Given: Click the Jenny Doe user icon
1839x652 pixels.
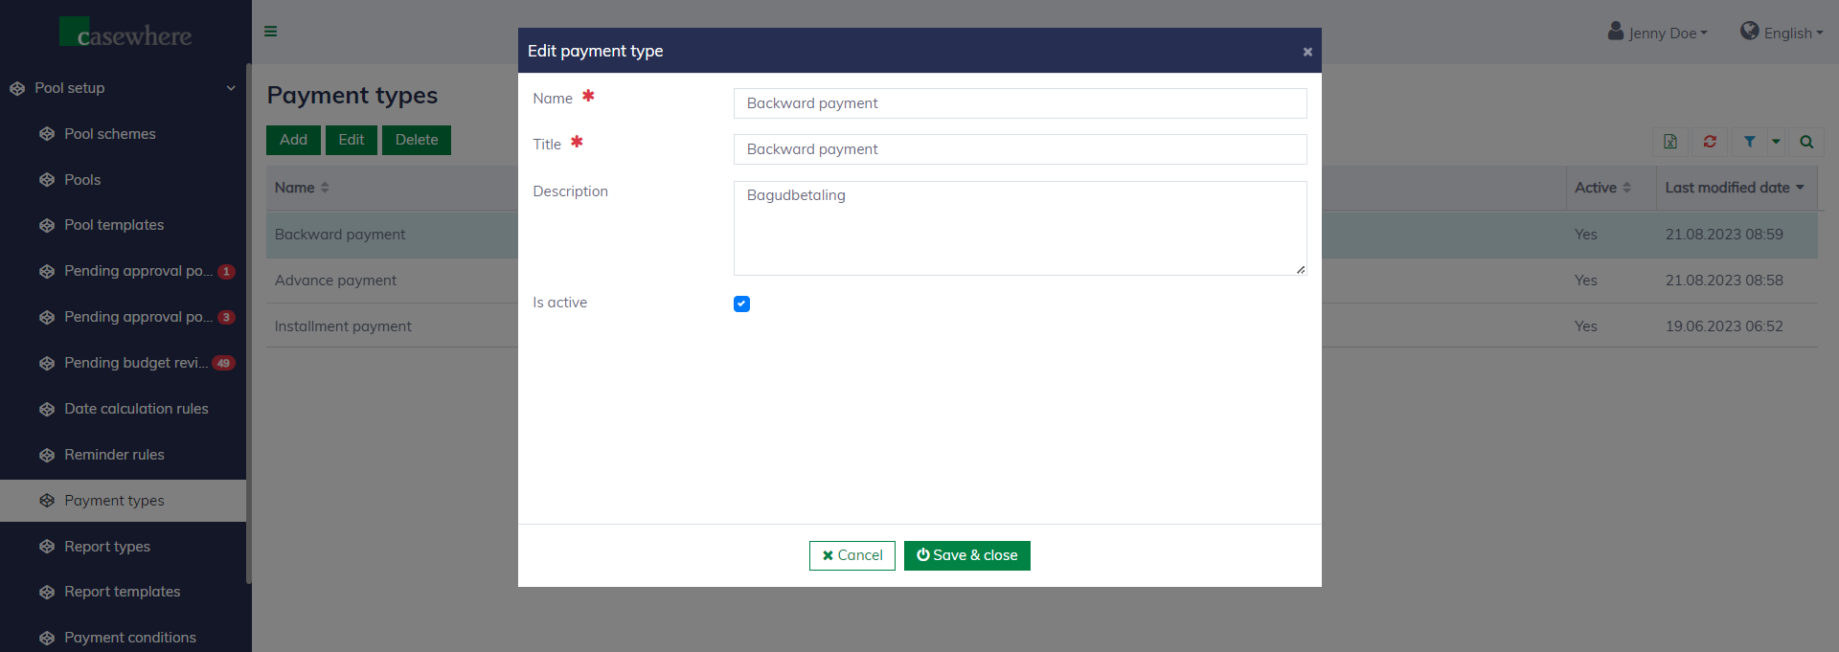Looking at the screenshot, I should [1616, 32].
